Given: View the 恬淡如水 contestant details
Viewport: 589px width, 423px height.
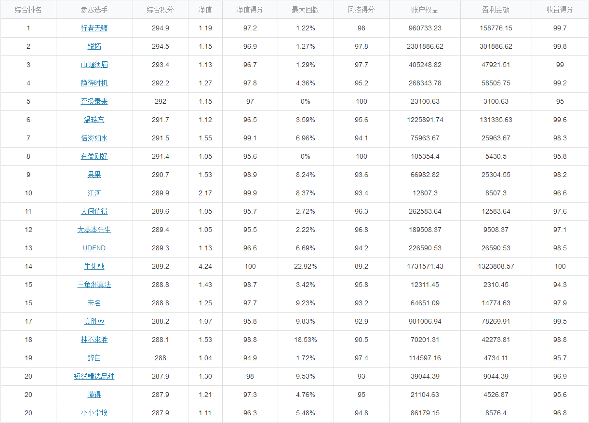Looking at the screenshot, I should click(x=94, y=138).
